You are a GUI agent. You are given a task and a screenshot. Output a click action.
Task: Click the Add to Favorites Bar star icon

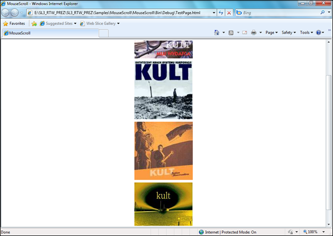(x=34, y=23)
